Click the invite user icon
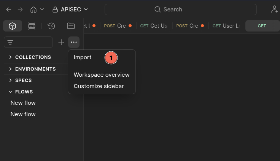Image resolution: width=280 pixels, height=161 pixels. 274,9
